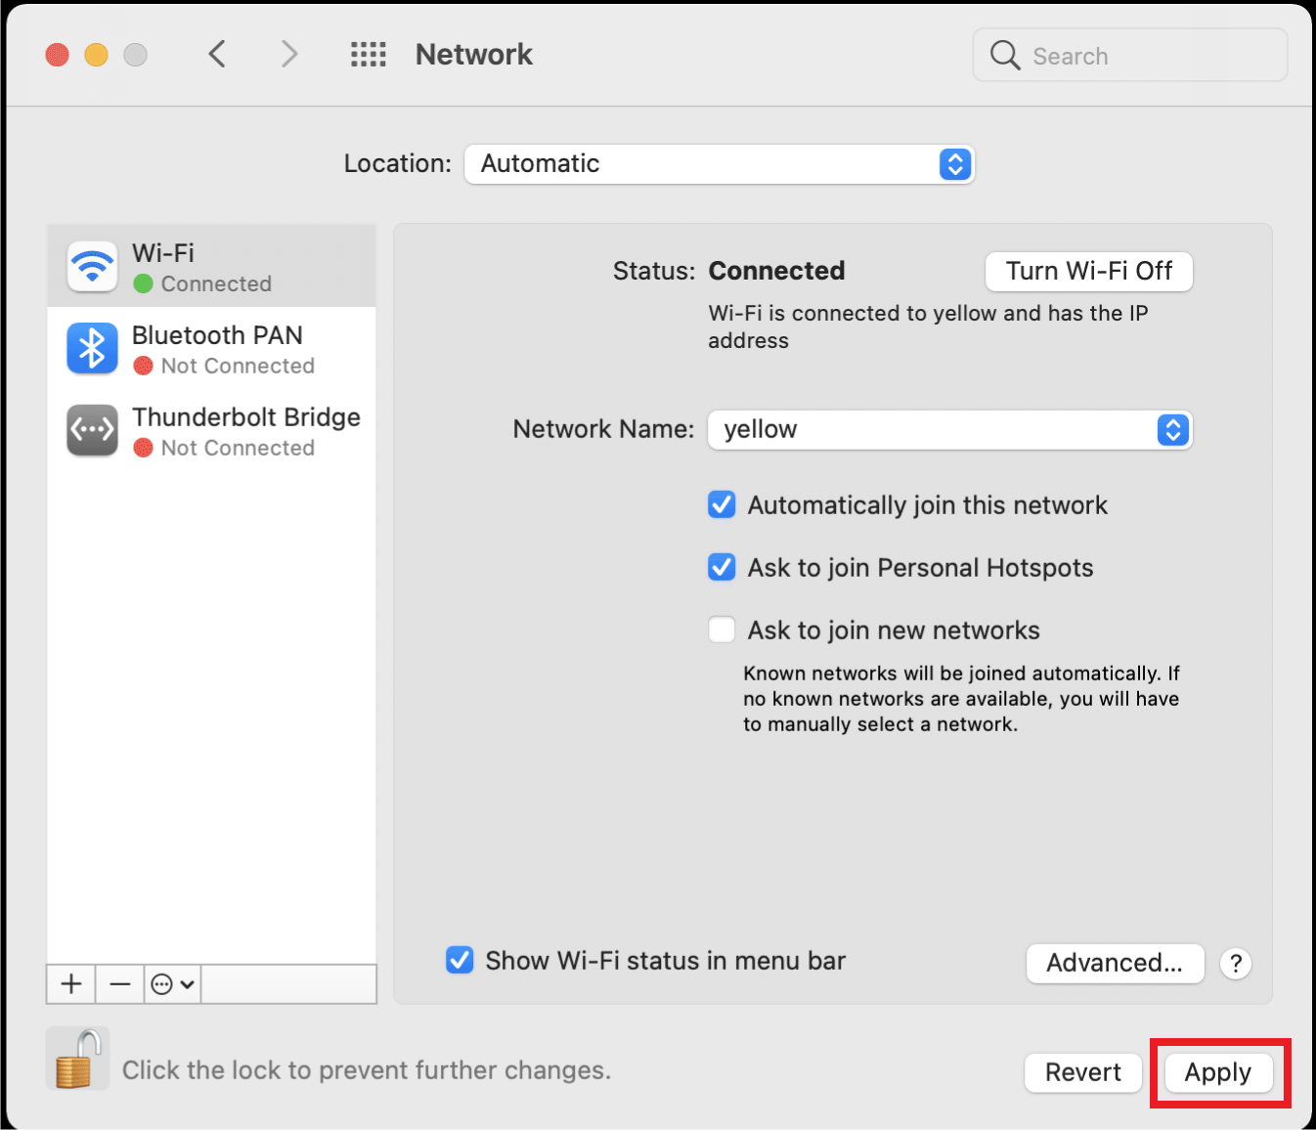Screen dimensions: 1316x1130
Task: Enable Ask to join new networks
Action: [x=722, y=630]
